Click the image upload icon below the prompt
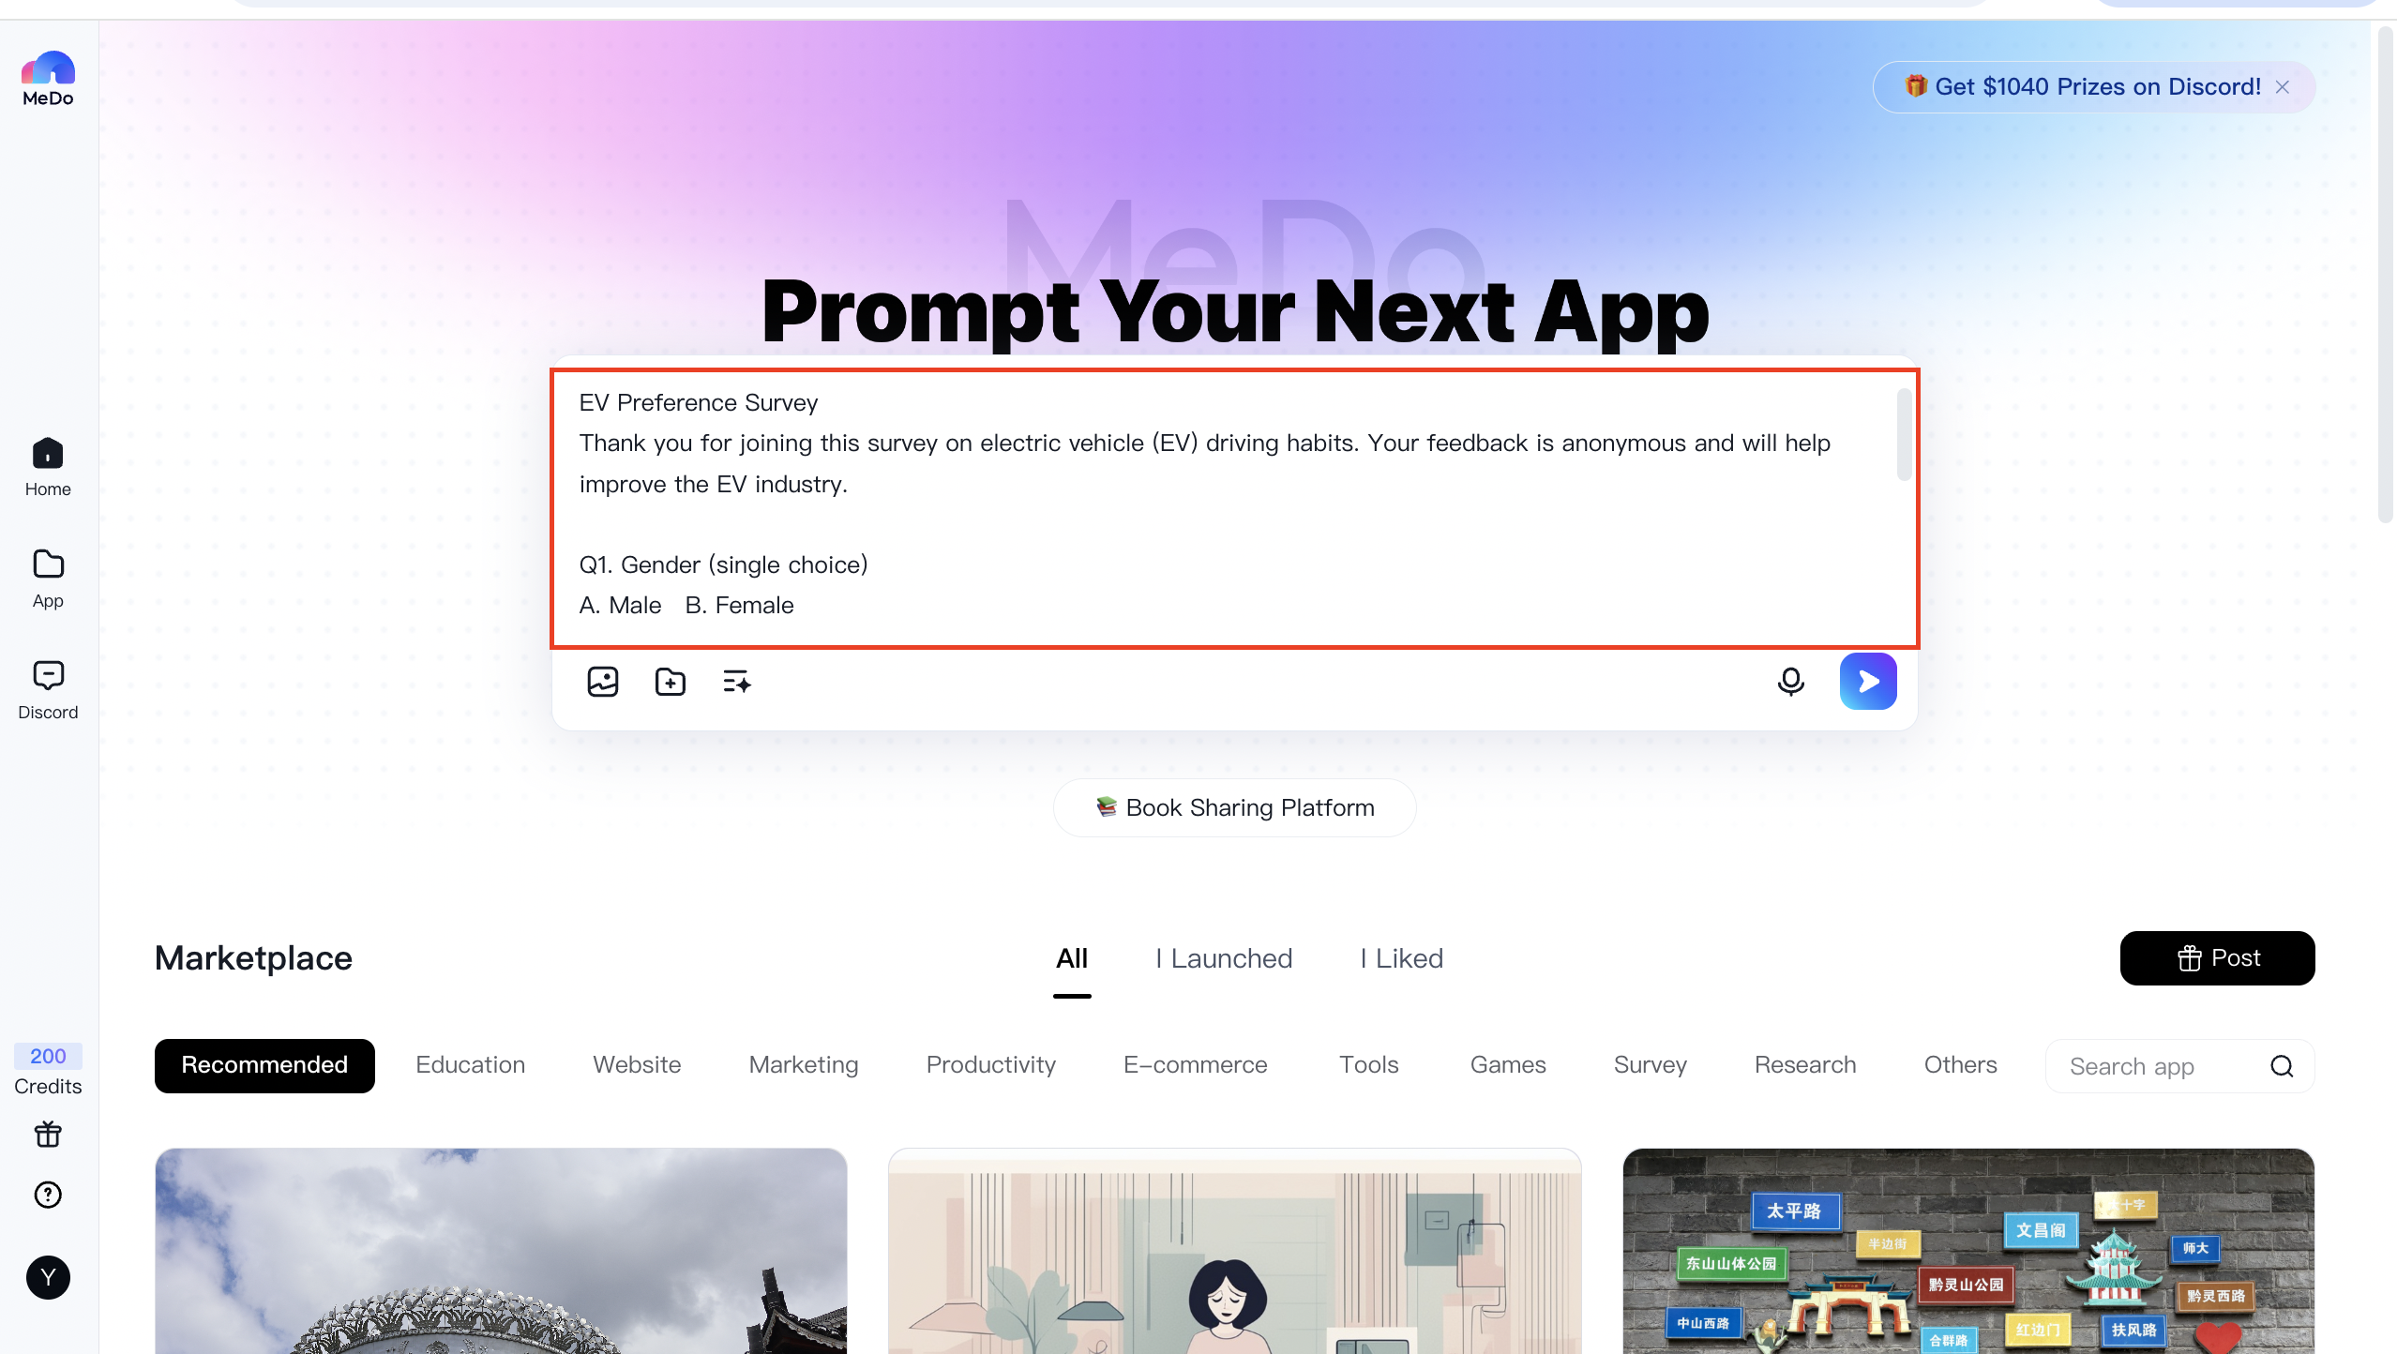 (602, 682)
